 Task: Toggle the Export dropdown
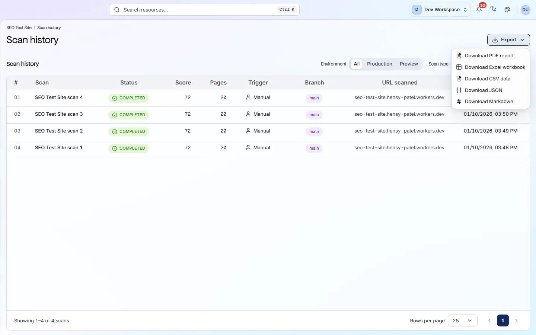point(508,40)
